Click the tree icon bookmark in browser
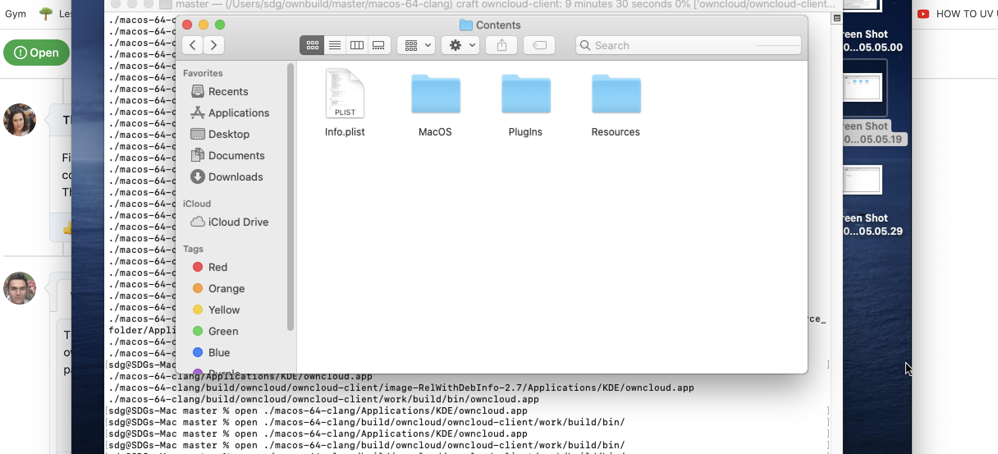998x454 pixels. (46, 14)
